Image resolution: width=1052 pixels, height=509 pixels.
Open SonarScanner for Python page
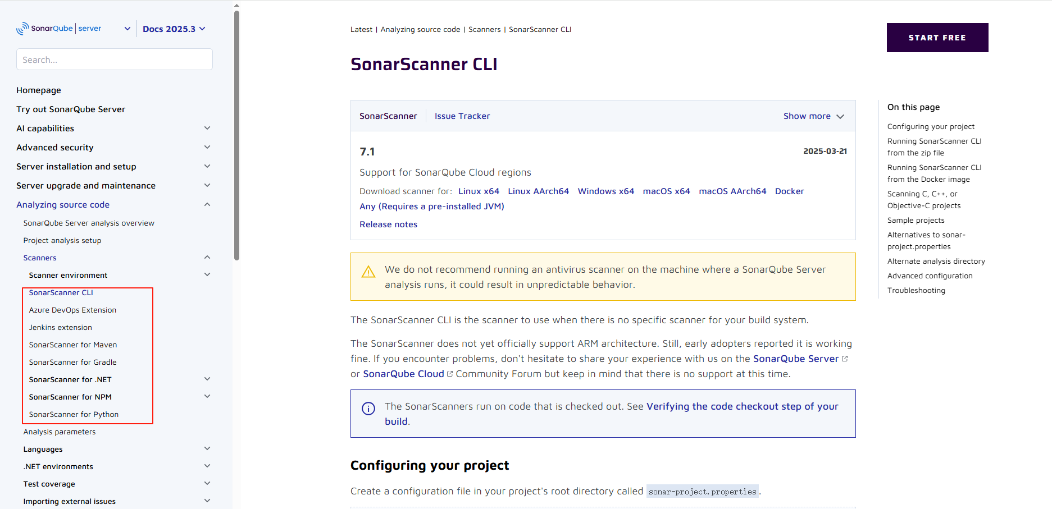click(74, 415)
